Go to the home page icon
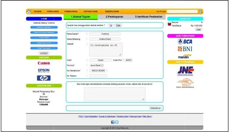This screenshot has height=132, width=229. [29, 12]
